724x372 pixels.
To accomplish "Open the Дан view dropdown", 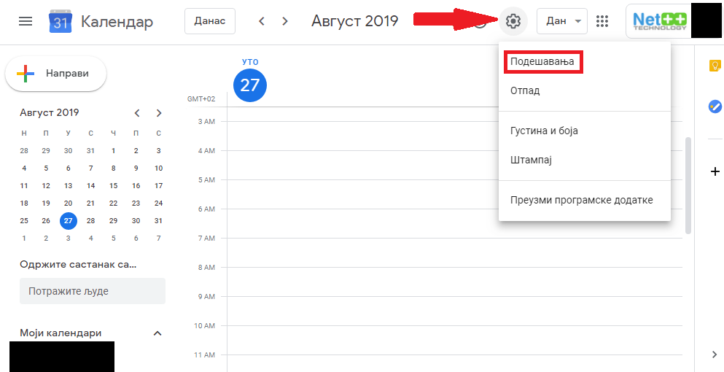I will [561, 21].
